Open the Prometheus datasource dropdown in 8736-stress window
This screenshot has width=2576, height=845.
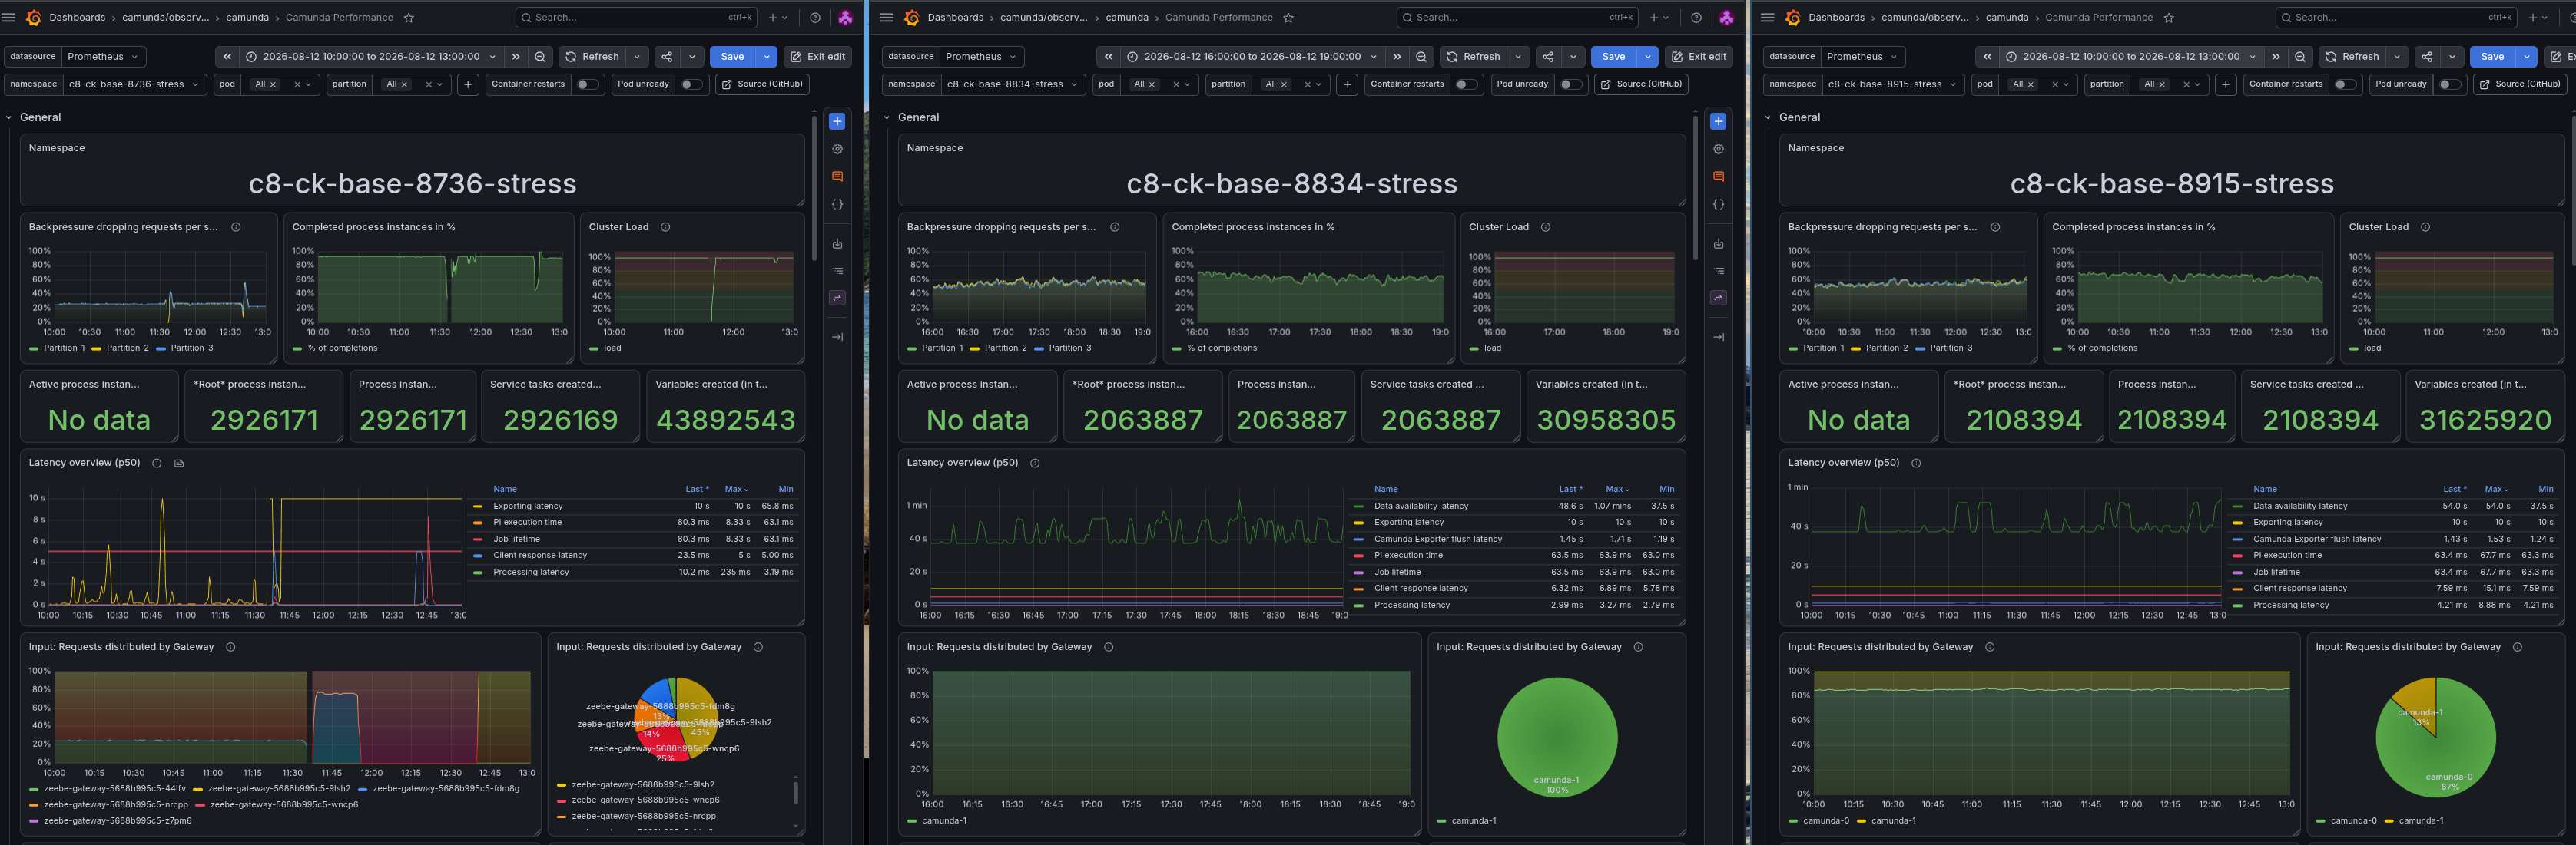pyautogui.click(x=104, y=57)
